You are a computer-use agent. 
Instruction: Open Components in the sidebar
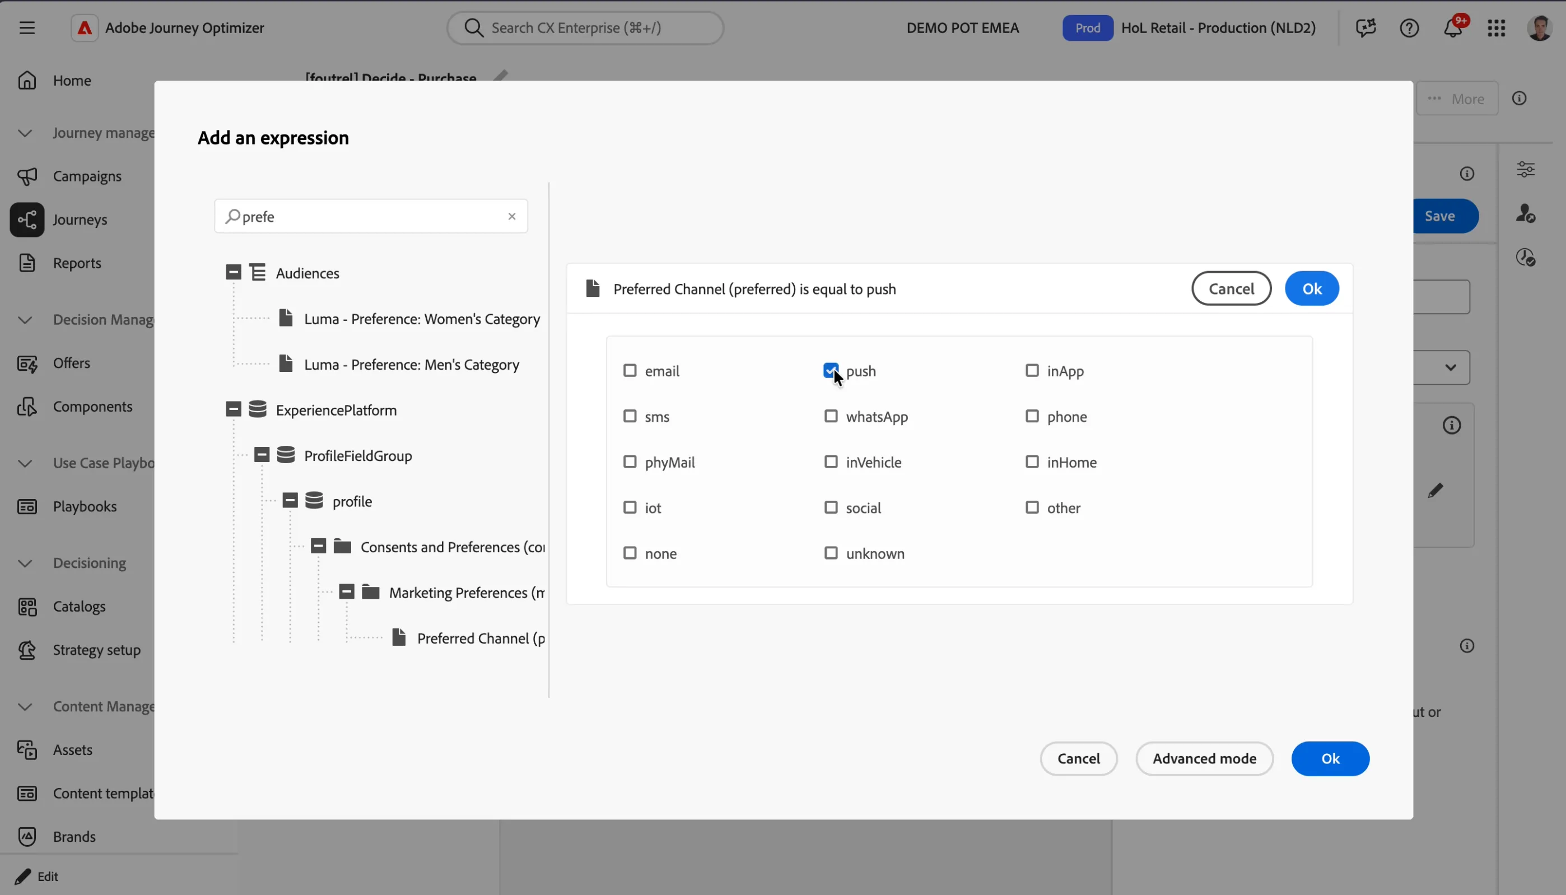[92, 406]
